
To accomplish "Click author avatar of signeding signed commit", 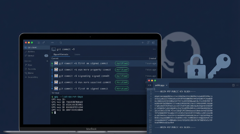I will (56, 76).
